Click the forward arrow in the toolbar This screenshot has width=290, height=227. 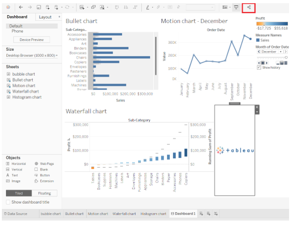click(x=30, y=7)
